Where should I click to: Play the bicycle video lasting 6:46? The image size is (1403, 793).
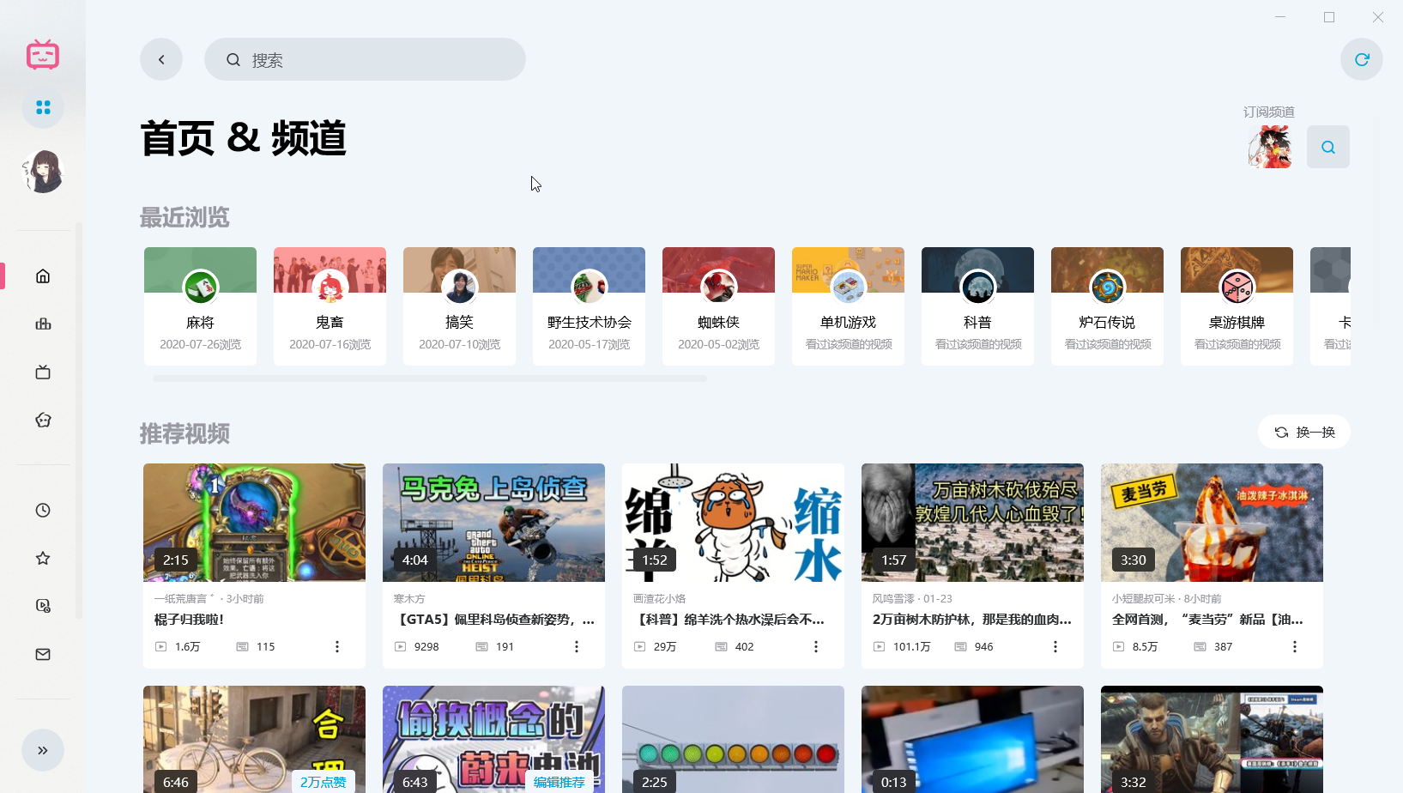[x=254, y=739]
